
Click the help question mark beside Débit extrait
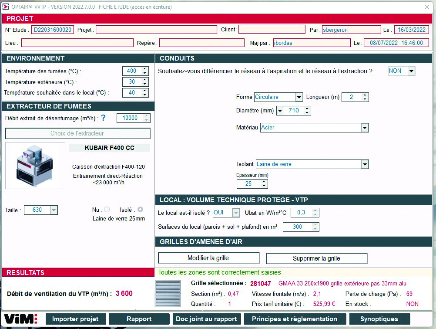point(103,118)
